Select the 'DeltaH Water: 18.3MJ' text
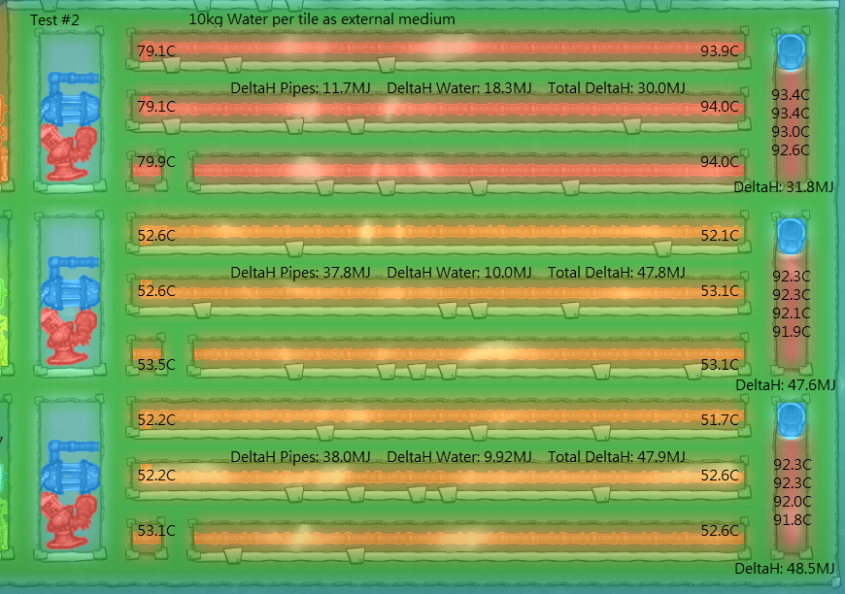 coord(459,88)
